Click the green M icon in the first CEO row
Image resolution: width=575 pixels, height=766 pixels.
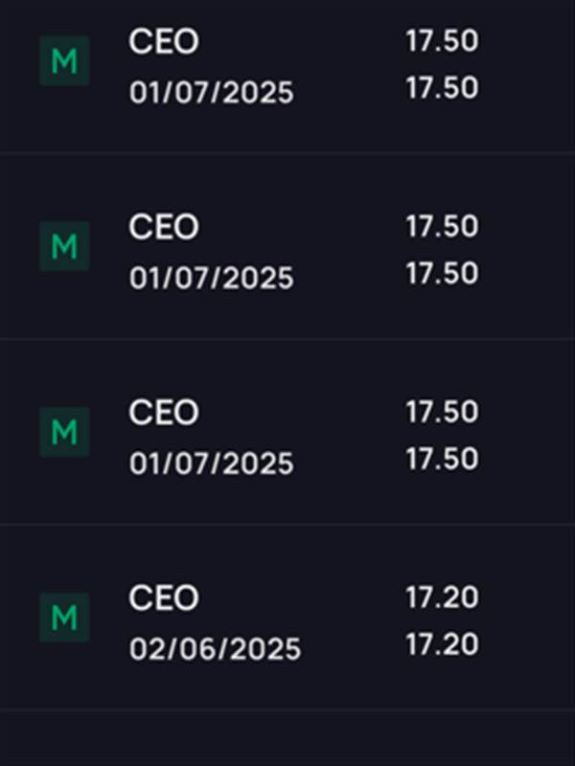[x=64, y=60]
